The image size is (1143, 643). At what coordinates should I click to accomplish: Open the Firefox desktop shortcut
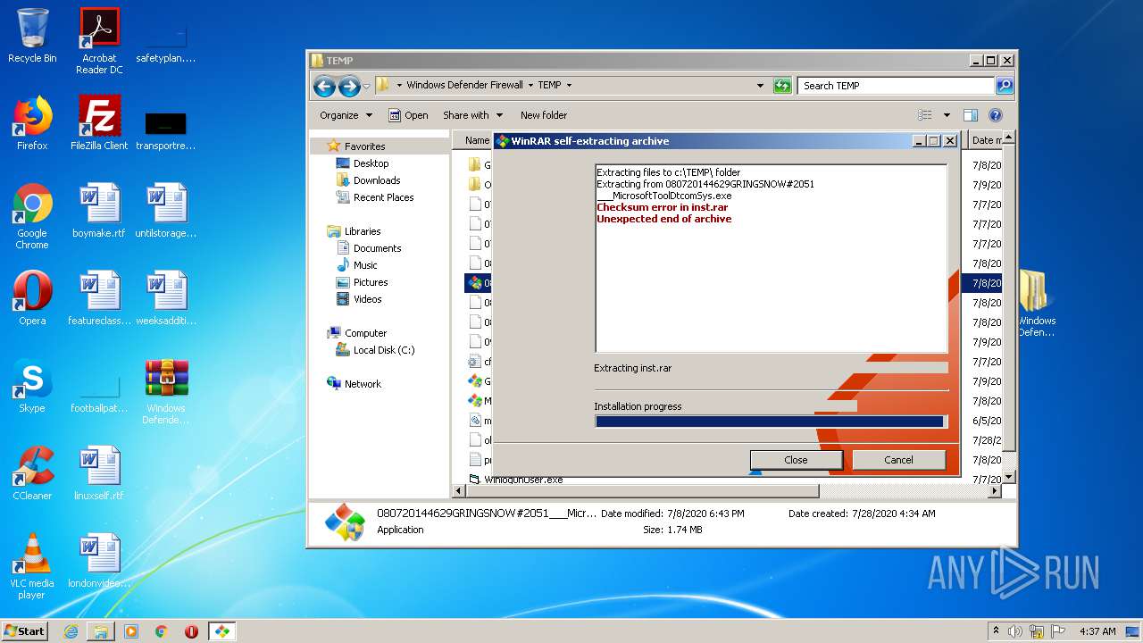pyautogui.click(x=32, y=123)
